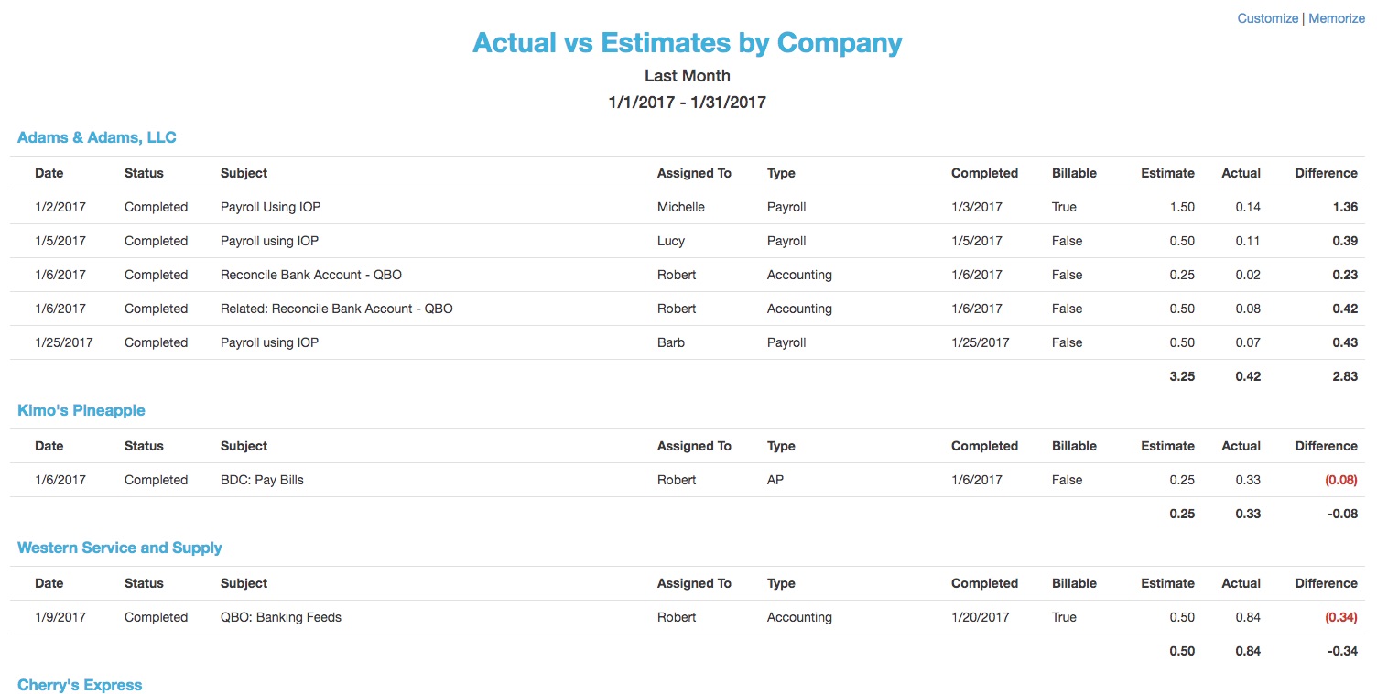Open the Customize report link
1377x694 pixels.
1267,18
